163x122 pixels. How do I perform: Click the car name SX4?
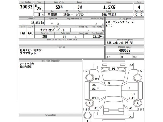pos(60,7)
